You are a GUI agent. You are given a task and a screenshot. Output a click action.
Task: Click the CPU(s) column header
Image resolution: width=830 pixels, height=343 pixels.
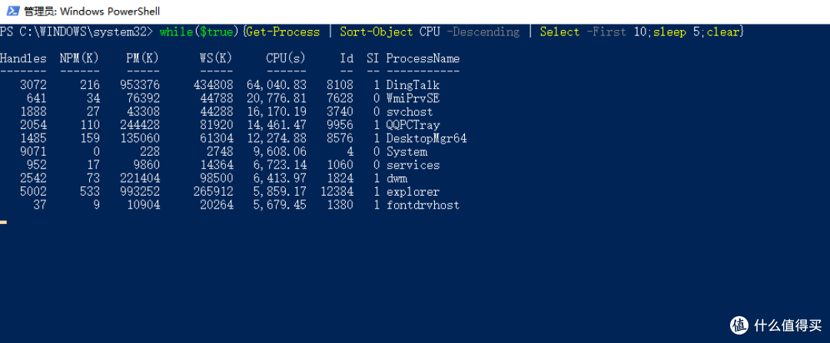coord(286,58)
